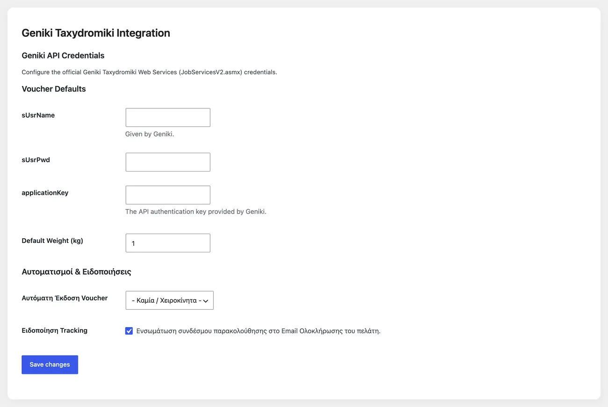
Task: Click the 'Ενσωμάτωση συνδέσμου παρακολούθησης' checkbox text
Action: [x=259, y=331]
